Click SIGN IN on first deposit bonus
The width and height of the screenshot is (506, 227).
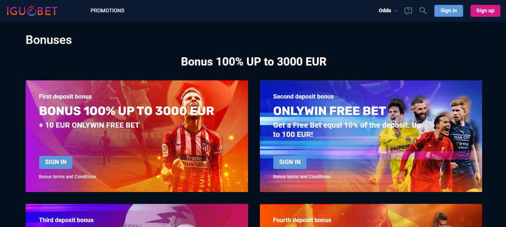(56, 162)
